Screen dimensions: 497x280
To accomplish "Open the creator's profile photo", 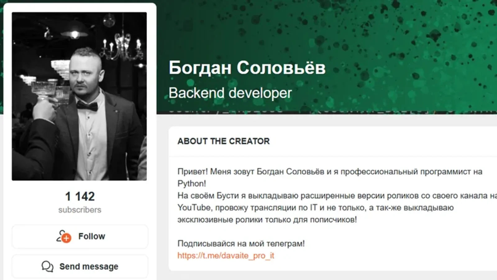I will coord(79,96).
